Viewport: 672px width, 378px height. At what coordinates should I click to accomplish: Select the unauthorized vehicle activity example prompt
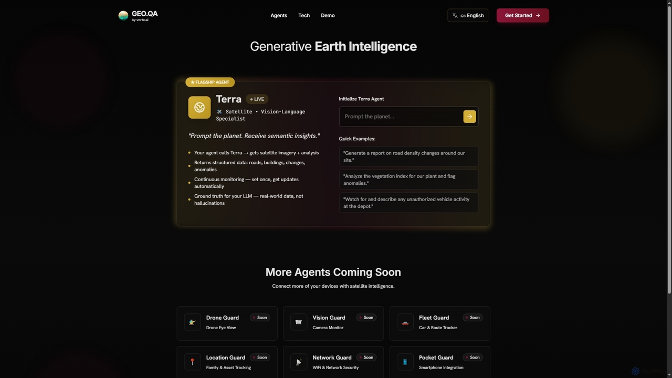[x=408, y=203]
